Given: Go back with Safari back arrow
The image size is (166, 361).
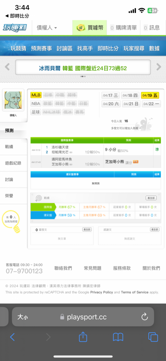Looking at the screenshot, I should click(x=12, y=337).
